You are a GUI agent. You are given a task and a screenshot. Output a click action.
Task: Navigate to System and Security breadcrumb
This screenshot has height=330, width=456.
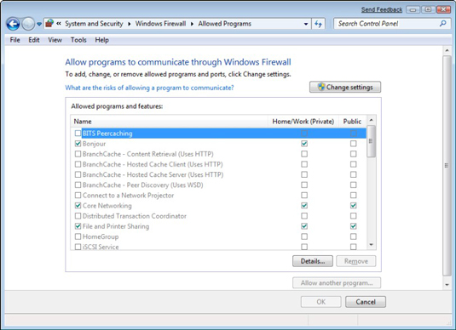pos(94,24)
